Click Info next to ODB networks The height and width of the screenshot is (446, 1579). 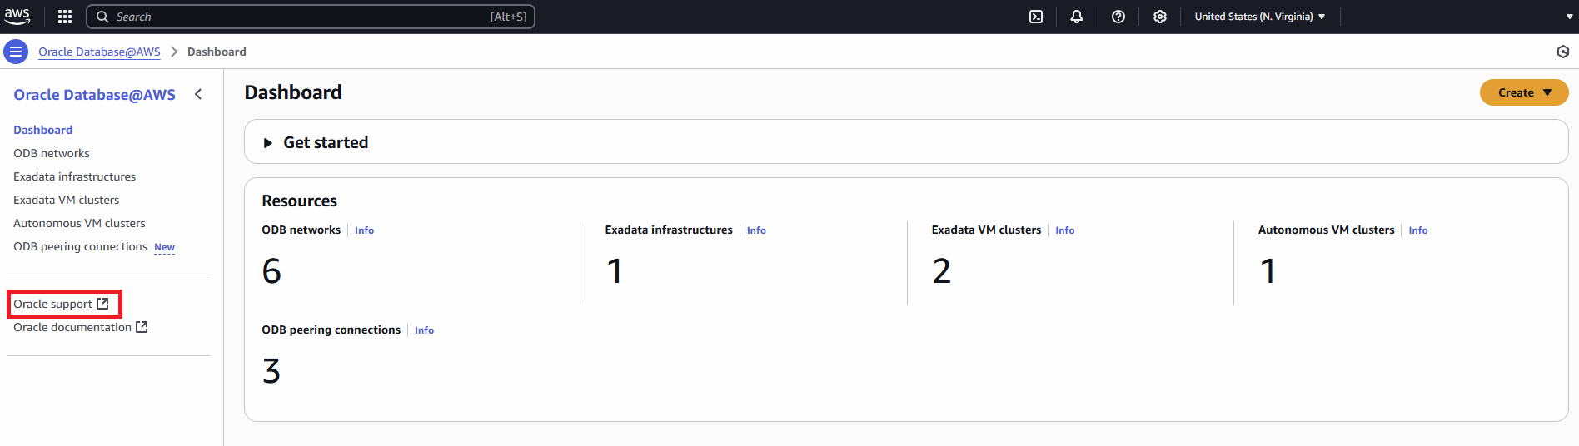tap(364, 230)
